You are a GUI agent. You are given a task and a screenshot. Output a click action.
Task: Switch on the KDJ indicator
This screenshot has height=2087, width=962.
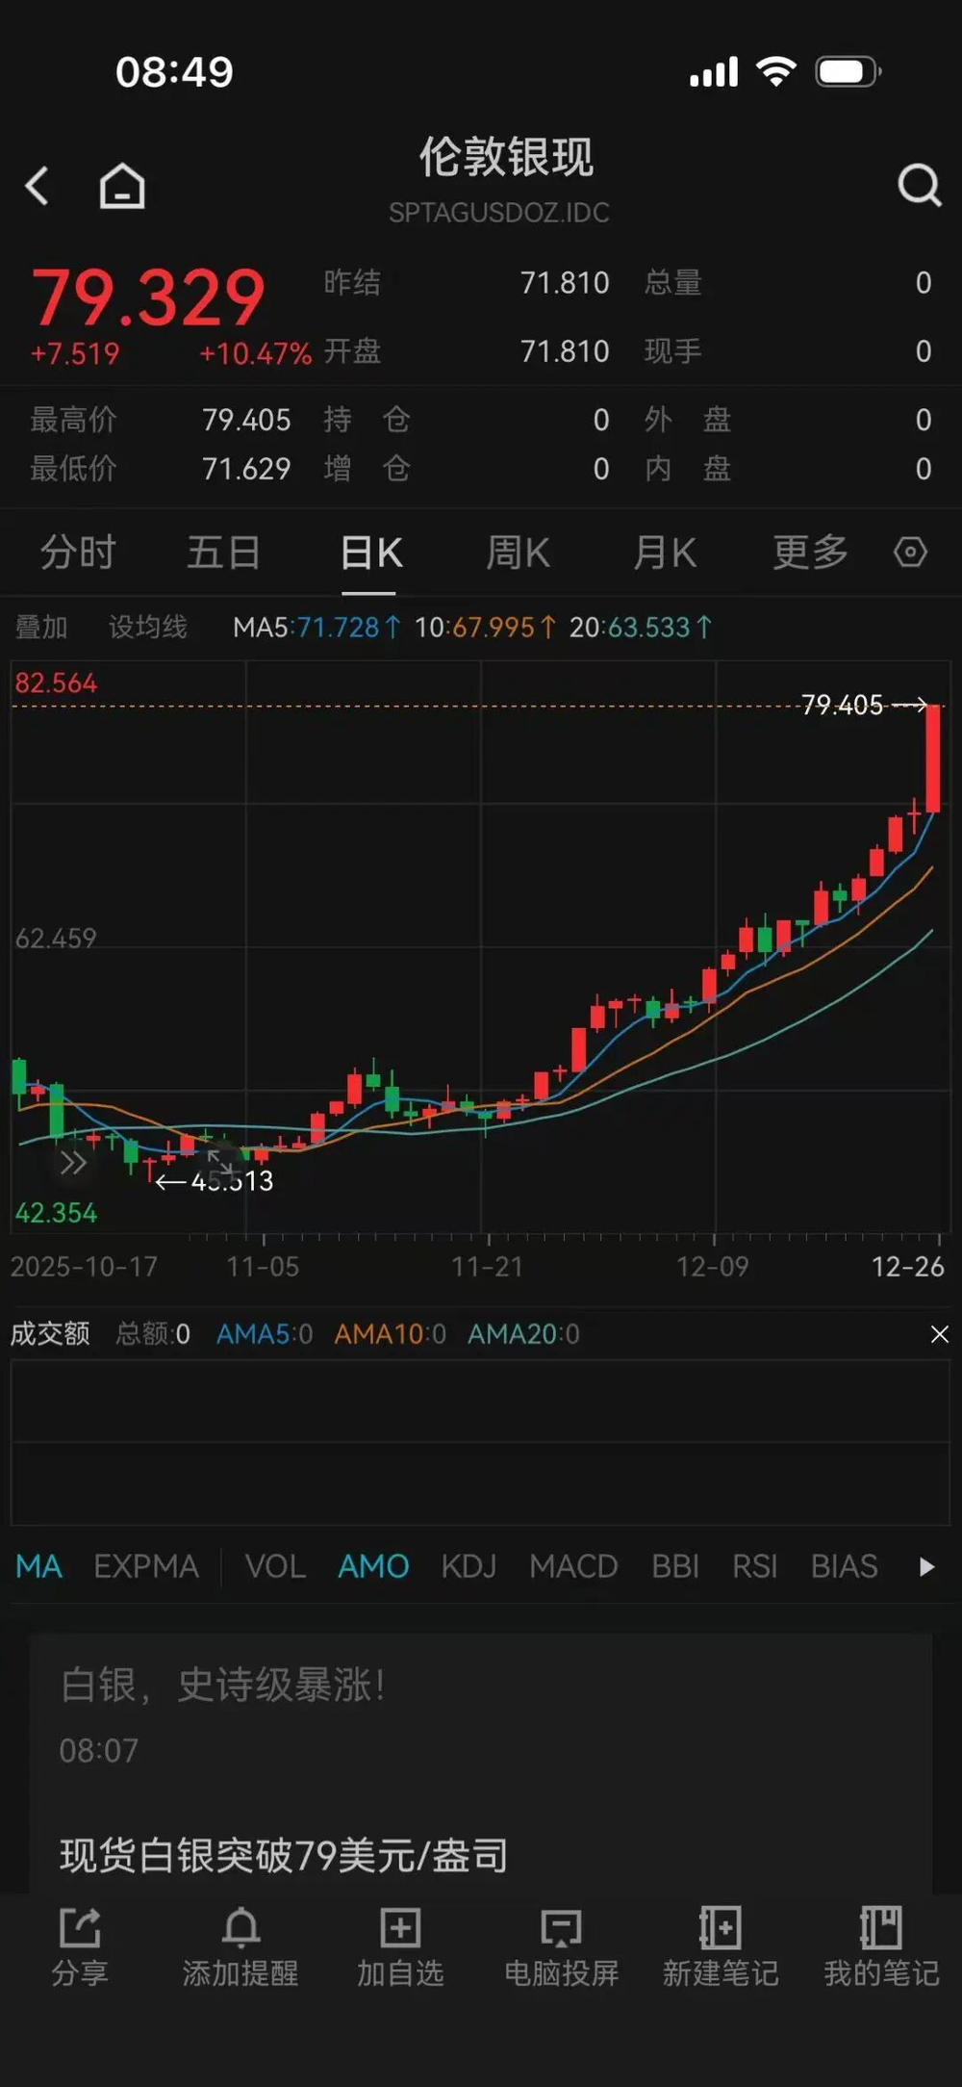pyautogui.click(x=468, y=1567)
